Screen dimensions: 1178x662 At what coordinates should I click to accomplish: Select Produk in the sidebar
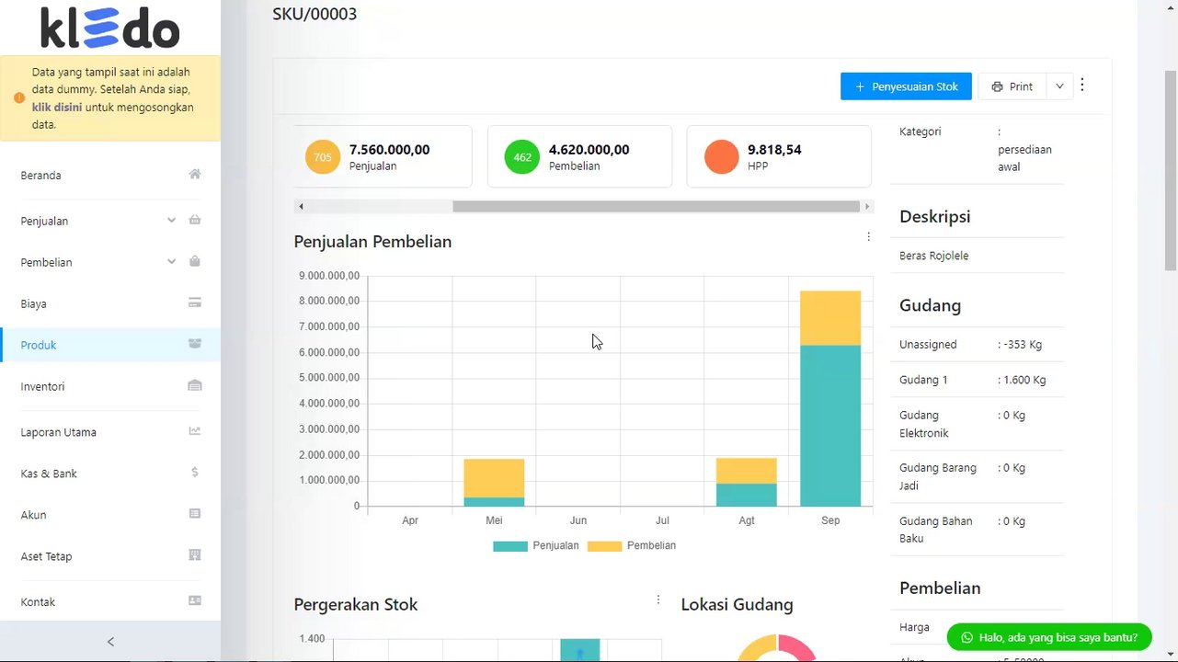(110, 345)
